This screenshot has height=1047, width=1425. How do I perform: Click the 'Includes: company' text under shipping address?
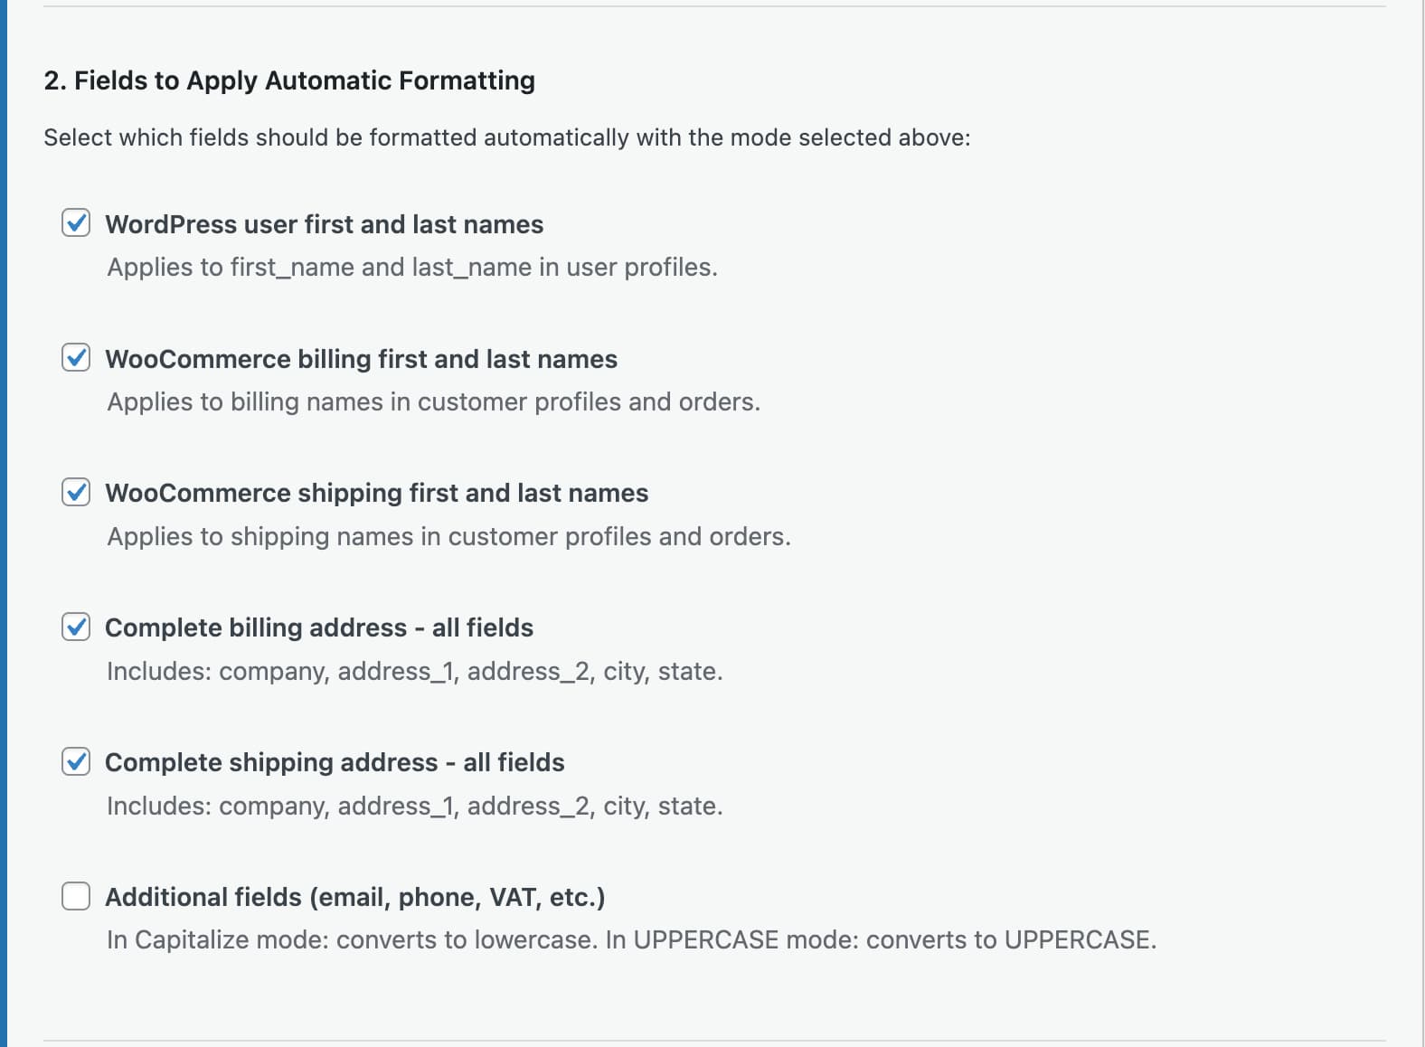point(414,806)
